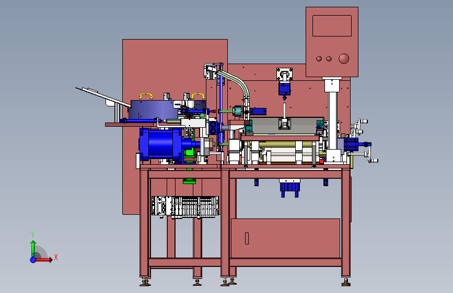Click the blue Z axis ball of triad
The height and width of the screenshot is (293, 453).
point(33,260)
